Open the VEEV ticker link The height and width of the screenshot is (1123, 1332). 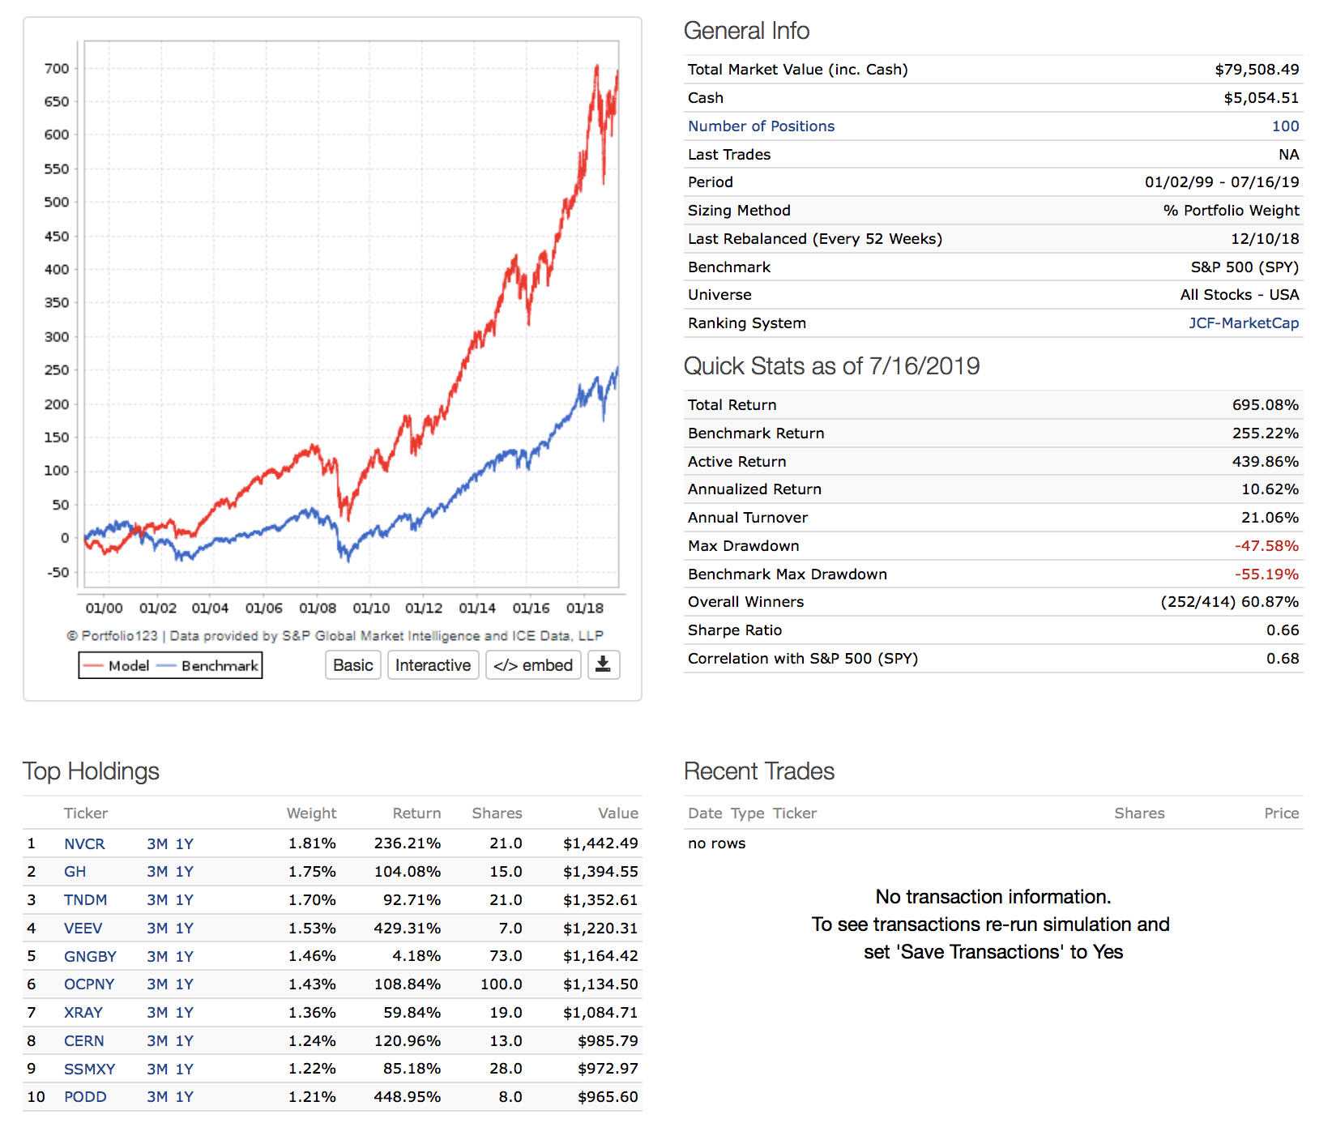[x=83, y=929]
